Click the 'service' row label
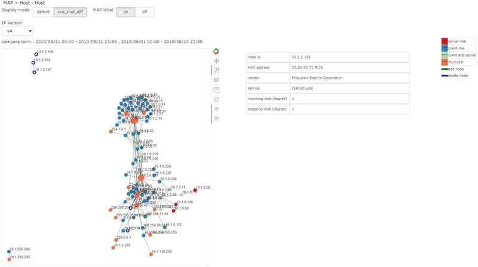The image size is (478, 267). pos(253,88)
